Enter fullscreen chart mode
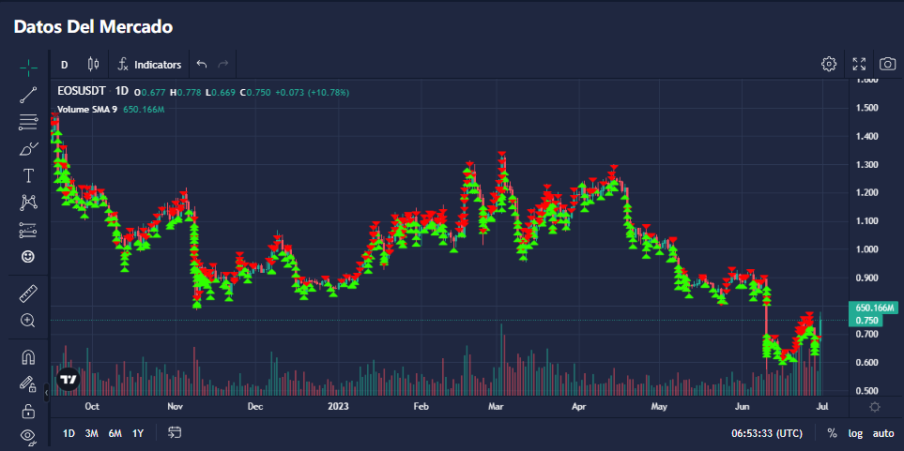 (x=858, y=64)
